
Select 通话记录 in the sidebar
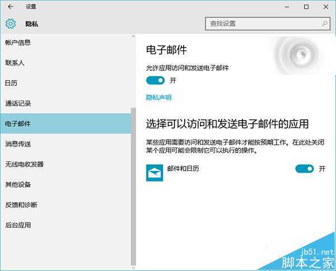point(66,103)
